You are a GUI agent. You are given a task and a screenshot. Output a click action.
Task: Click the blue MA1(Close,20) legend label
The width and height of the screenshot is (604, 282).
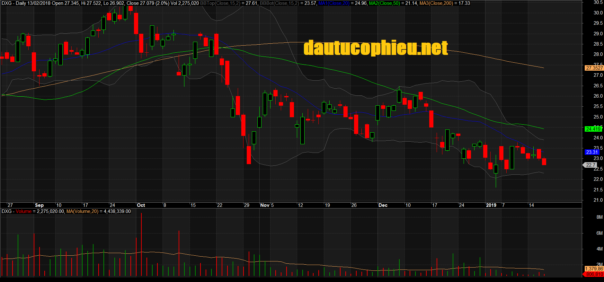coord(334,3)
